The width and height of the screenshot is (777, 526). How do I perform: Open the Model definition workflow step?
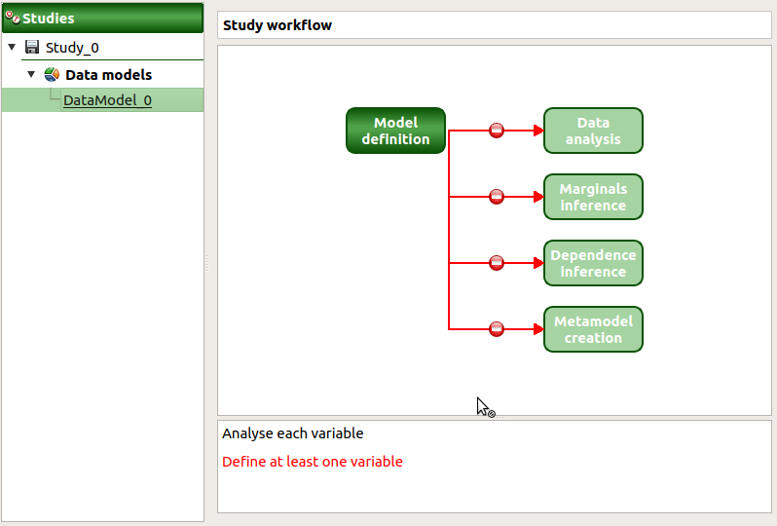tap(395, 131)
